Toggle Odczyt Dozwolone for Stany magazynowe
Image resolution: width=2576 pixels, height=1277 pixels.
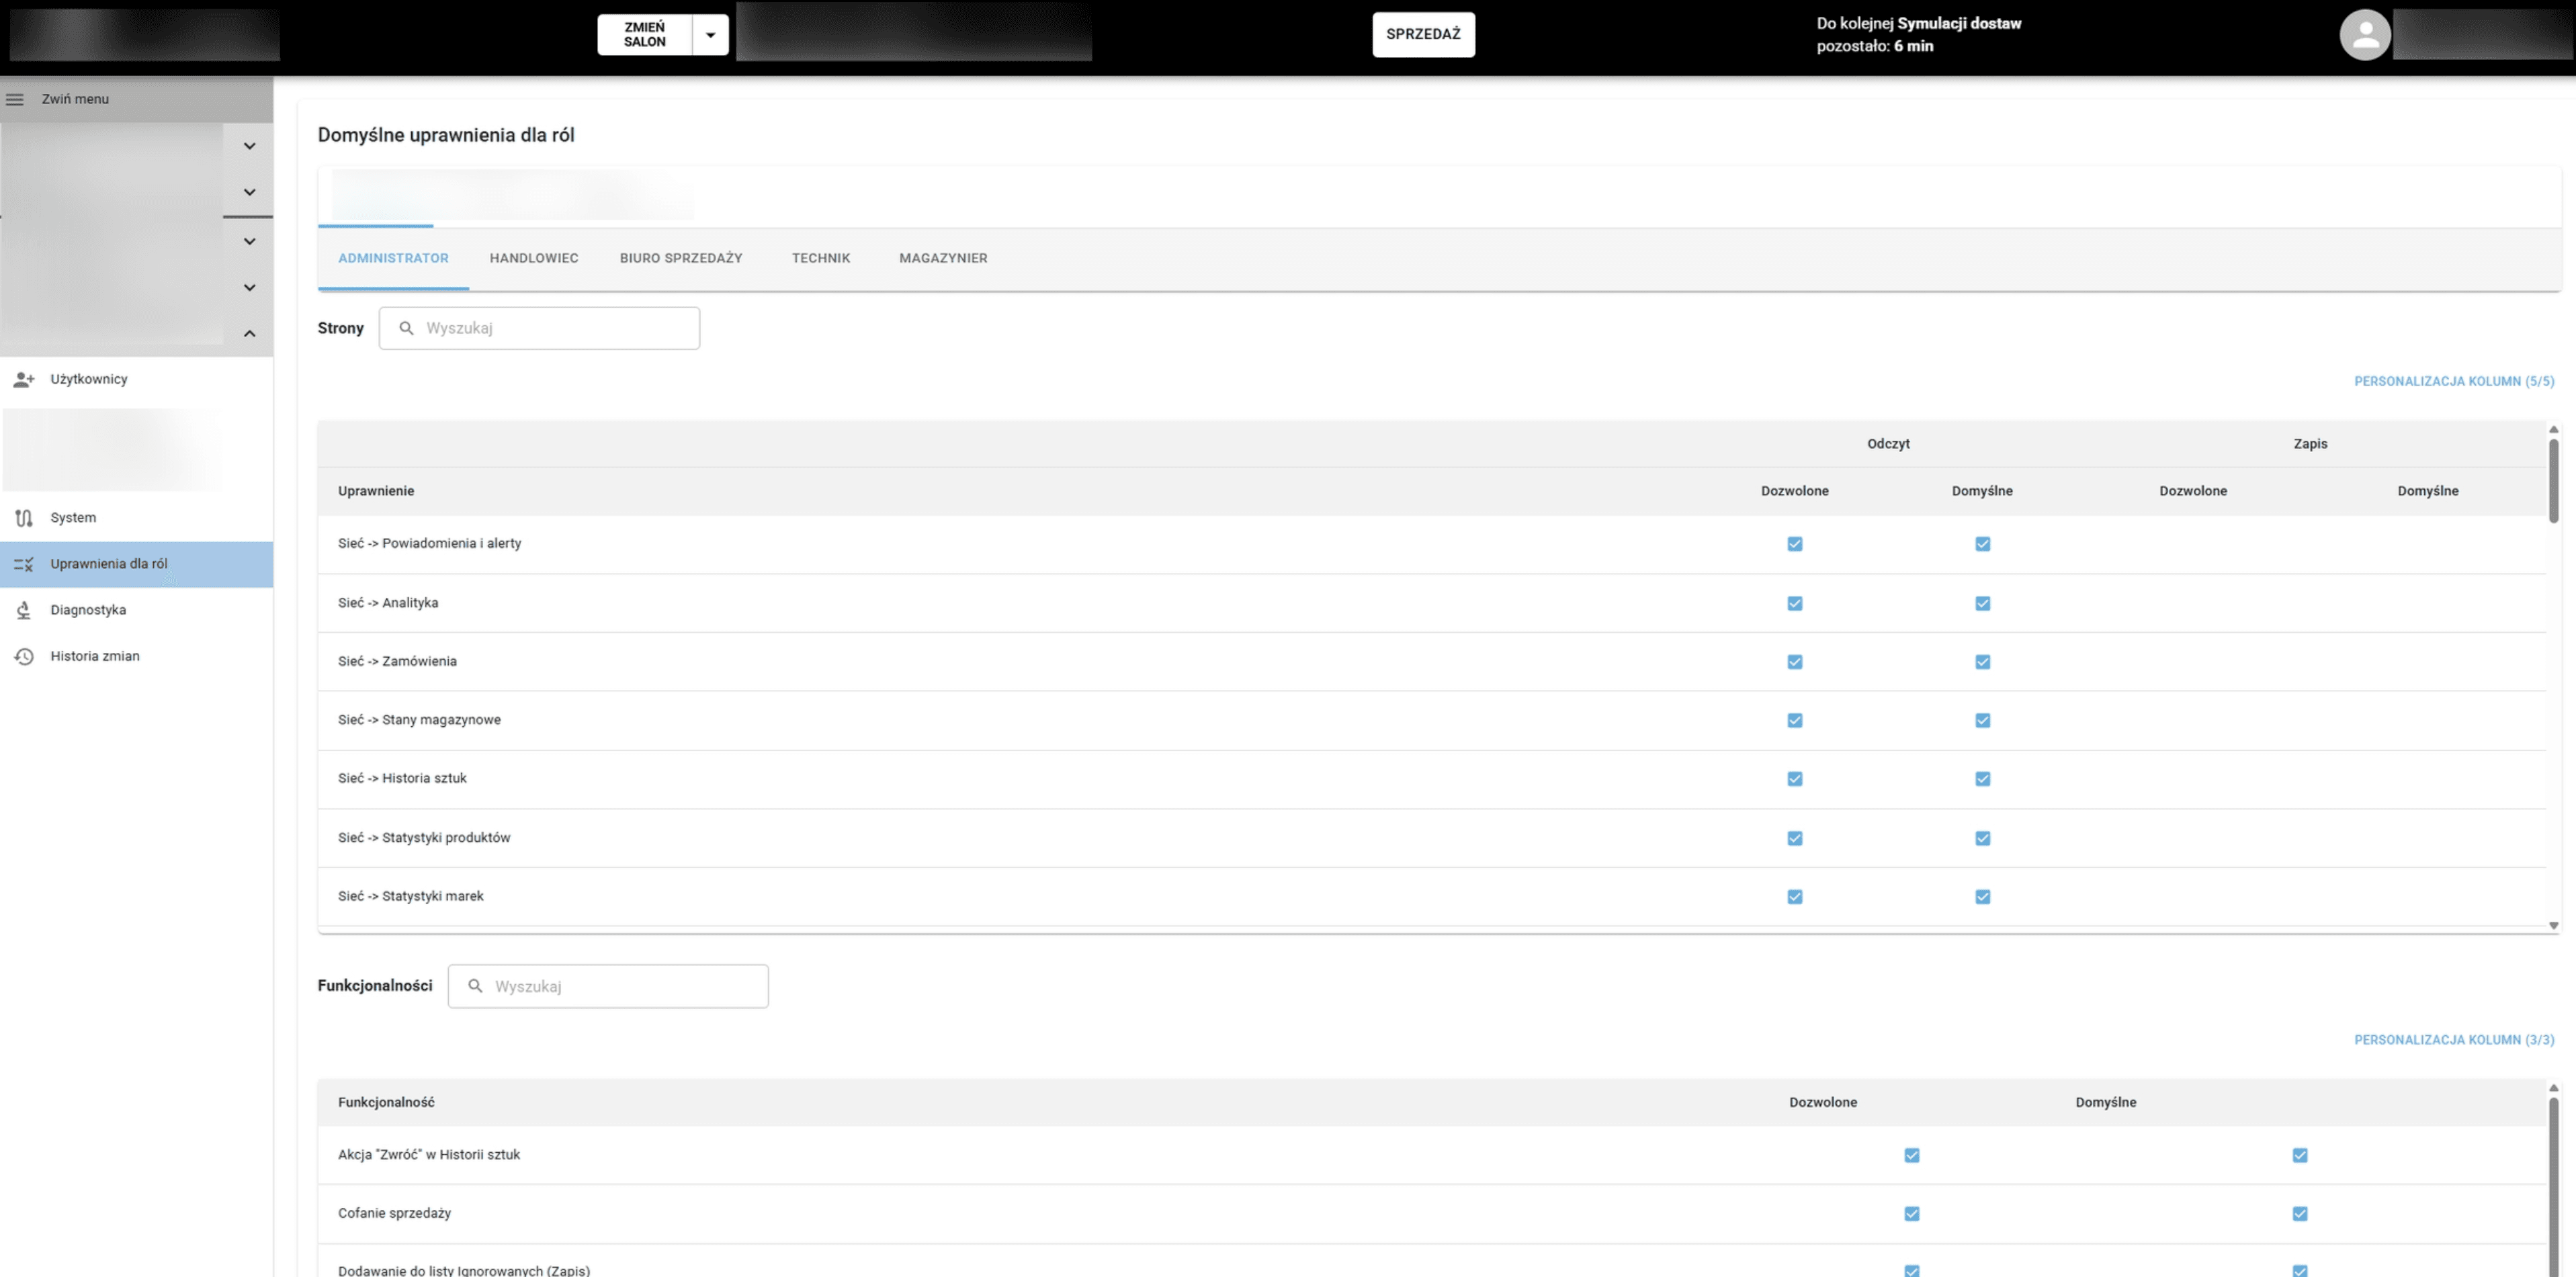[x=1794, y=720]
